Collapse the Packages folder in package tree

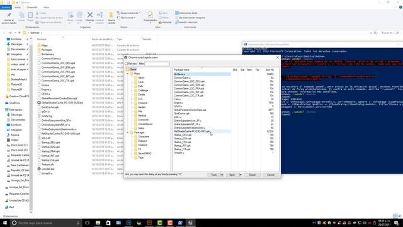tap(128, 132)
